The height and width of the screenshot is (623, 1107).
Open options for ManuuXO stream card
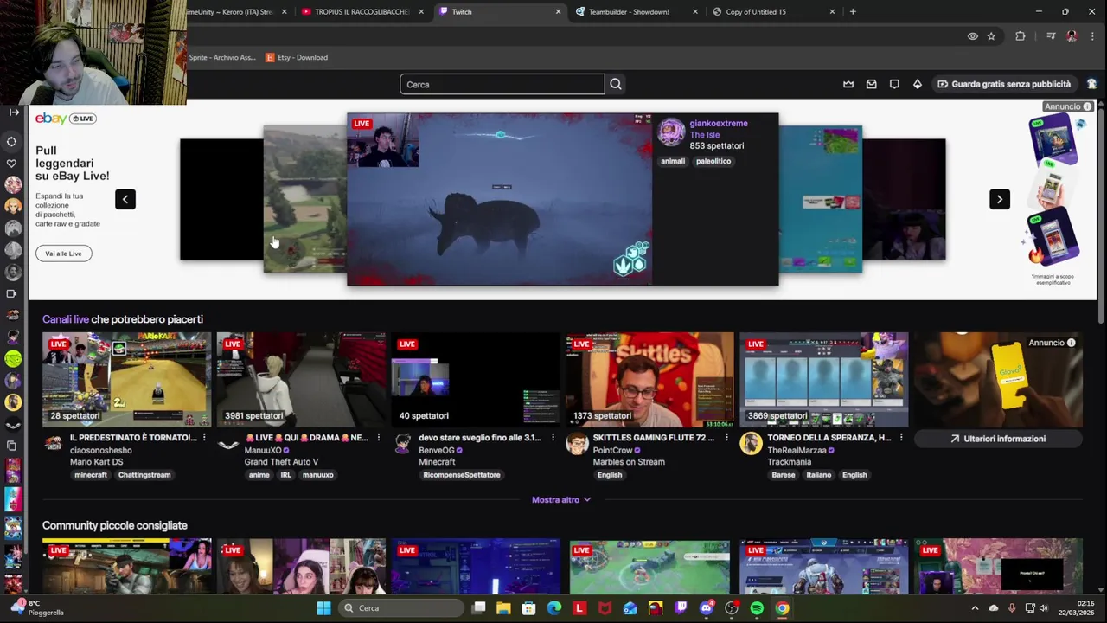(378, 438)
